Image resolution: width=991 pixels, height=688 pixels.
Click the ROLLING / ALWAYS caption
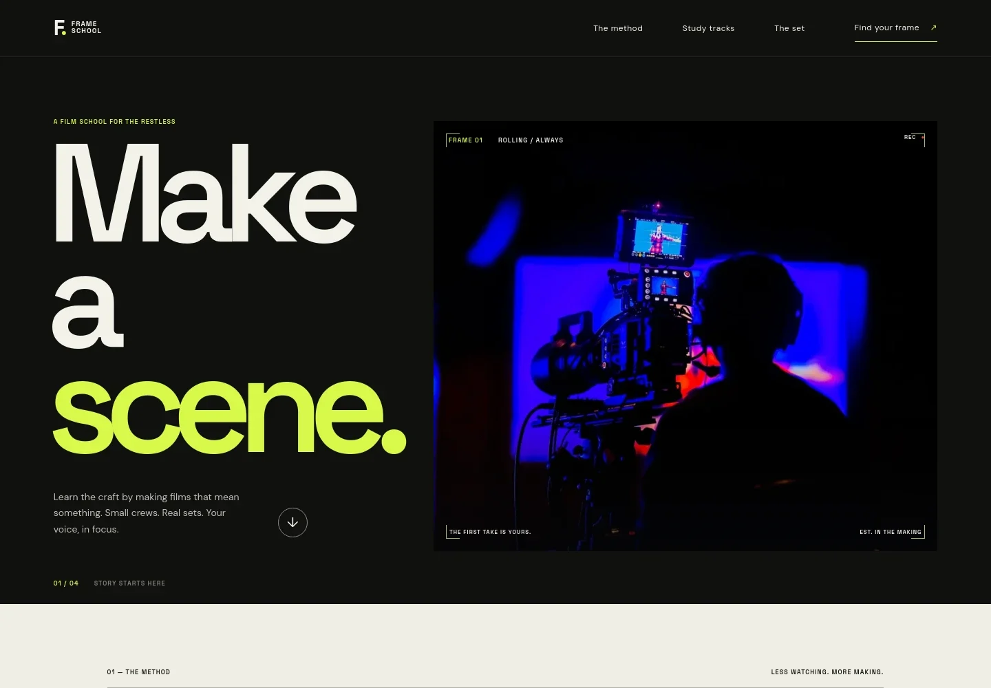(x=531, y=140)
